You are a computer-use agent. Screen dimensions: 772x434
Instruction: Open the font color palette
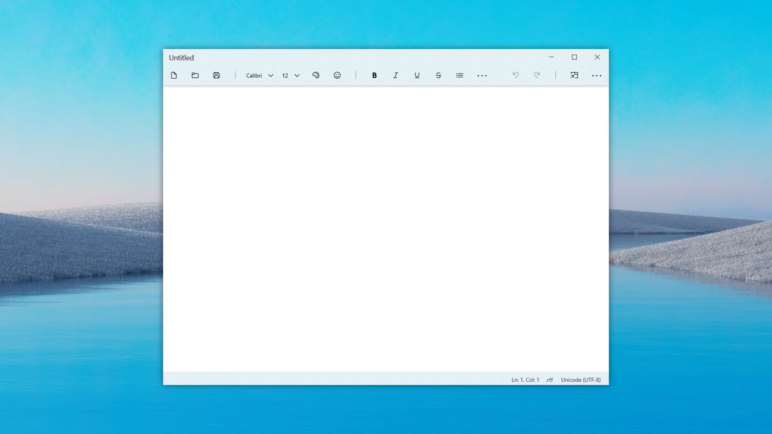coord(316,75)
